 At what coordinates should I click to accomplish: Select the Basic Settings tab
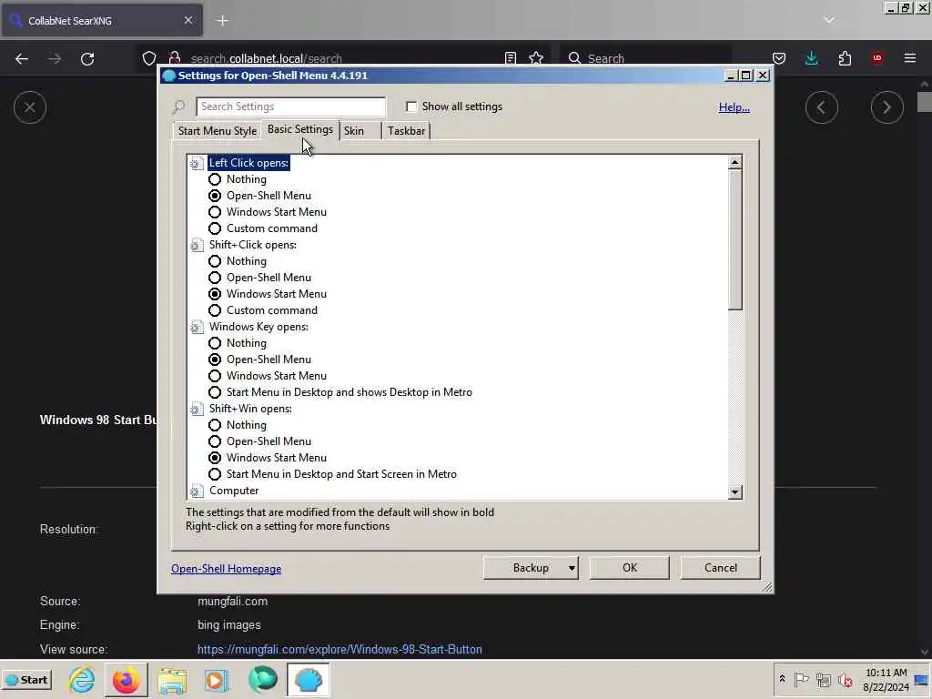click(x=300, y=129)
